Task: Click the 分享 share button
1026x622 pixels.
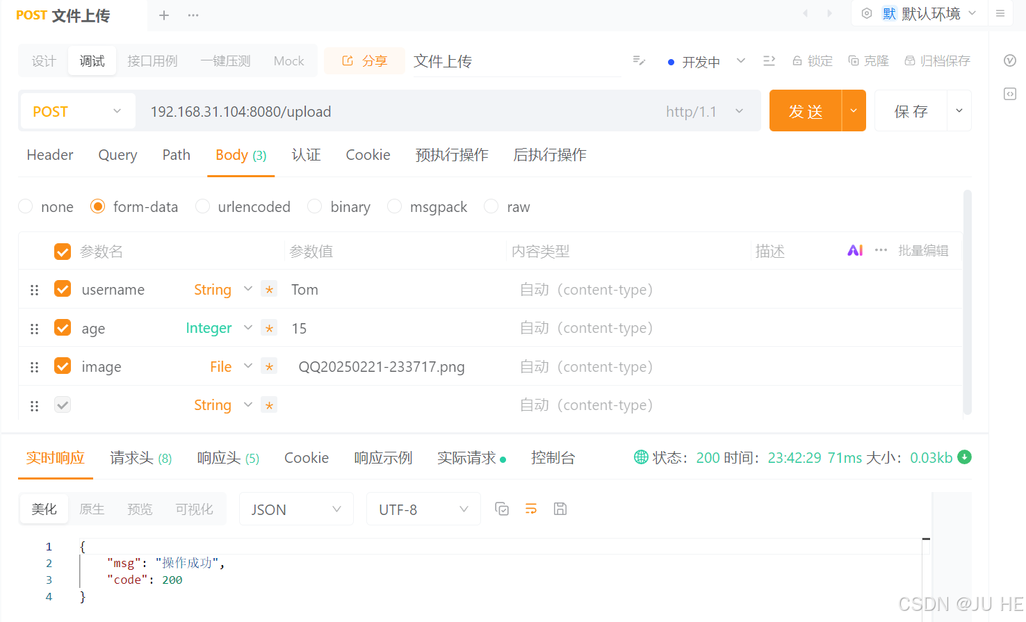Action: (x=365, y=61)
